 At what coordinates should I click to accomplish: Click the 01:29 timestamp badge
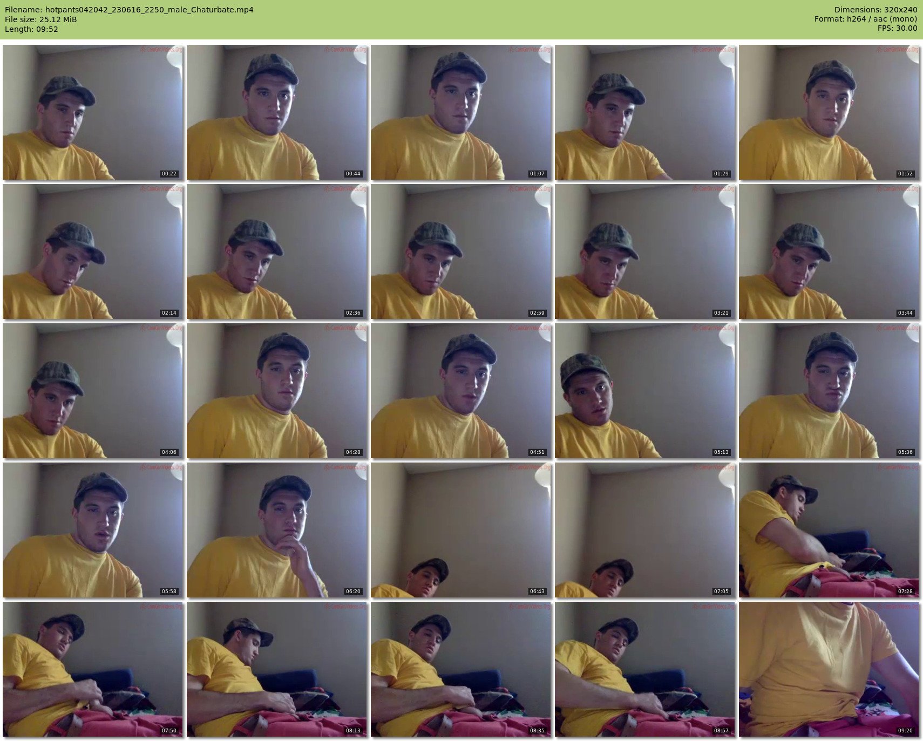(x=721, y=174)
